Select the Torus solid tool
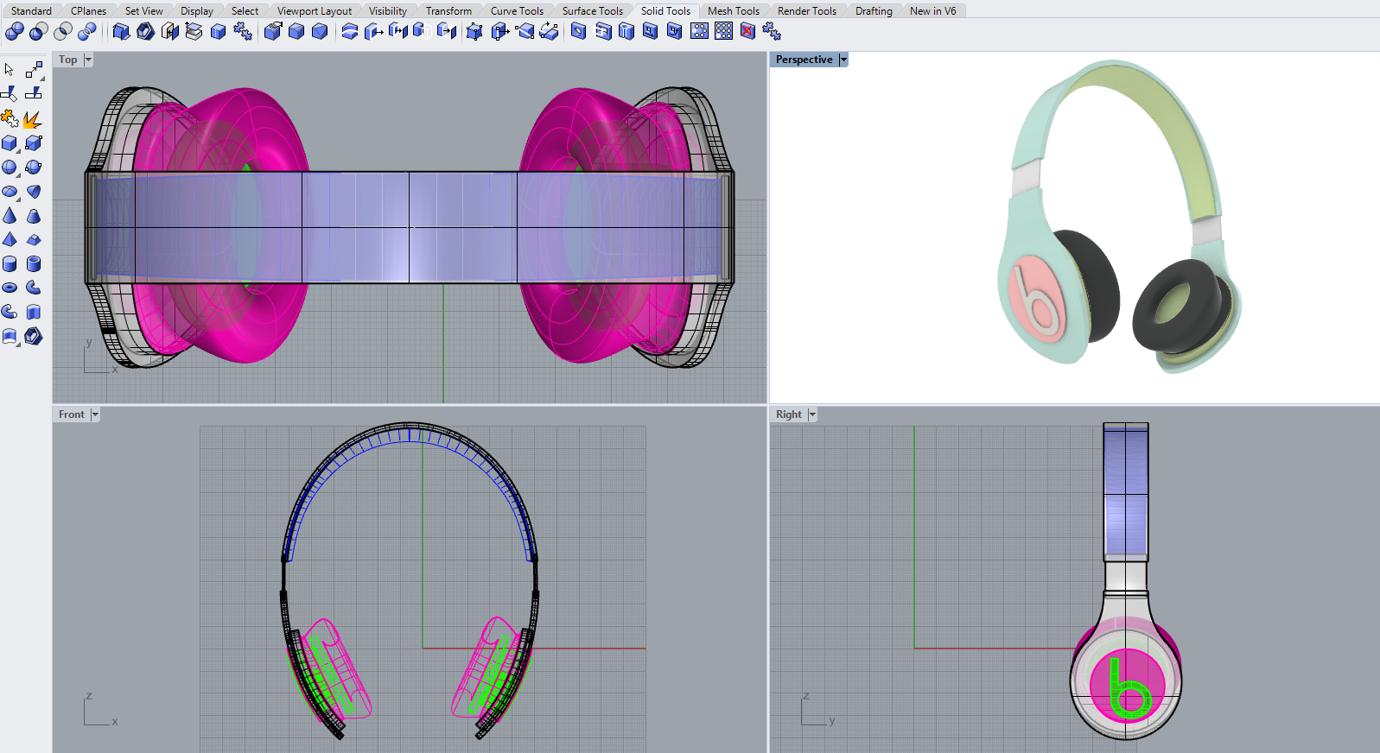 [10, 288]
